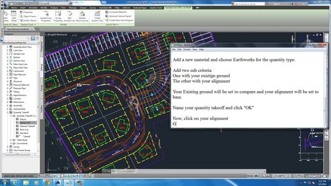
Task: Switch to the AutoCAD taskbar icon
Action: [58, 182]
